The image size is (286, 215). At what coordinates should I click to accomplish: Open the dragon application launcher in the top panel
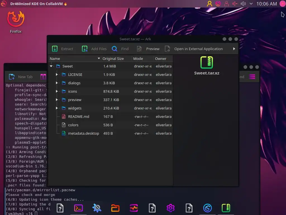pos(4,4)
